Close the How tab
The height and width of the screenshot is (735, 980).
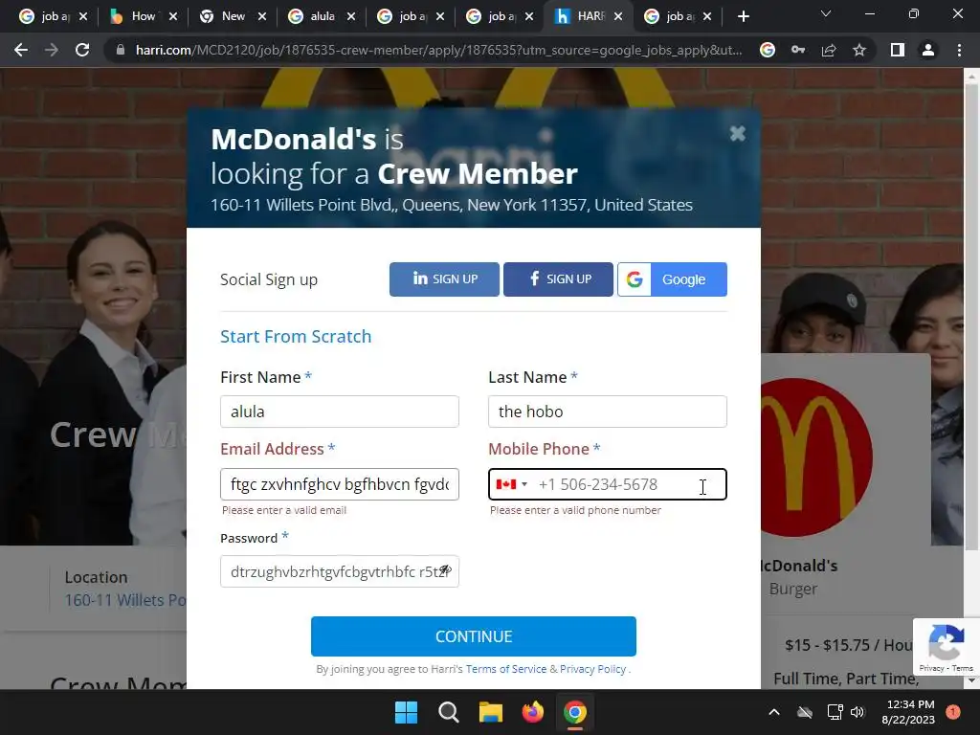(173, 16)
